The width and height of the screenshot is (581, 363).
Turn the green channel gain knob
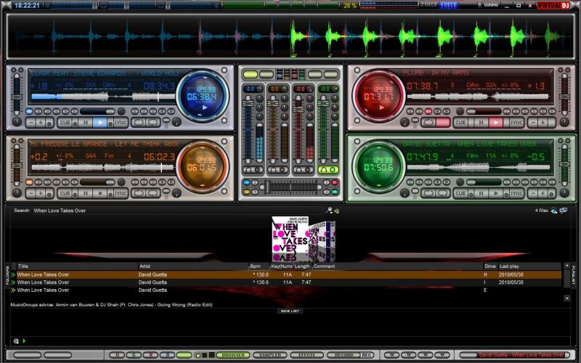tap(335, 89)
